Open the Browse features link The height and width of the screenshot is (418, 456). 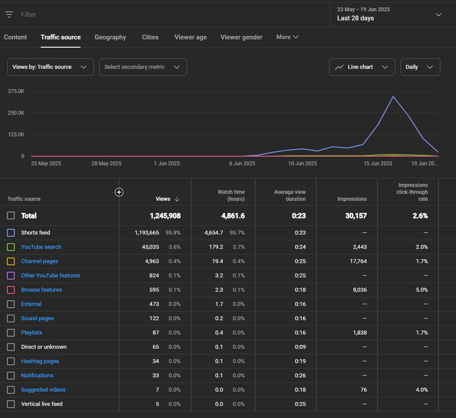pyautogui.click(x=41, y=290)
